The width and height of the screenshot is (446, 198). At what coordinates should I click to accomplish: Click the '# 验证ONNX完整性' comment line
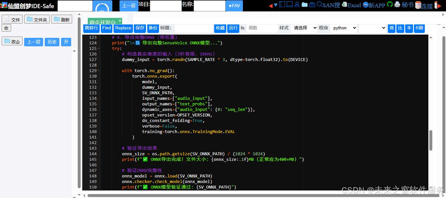pos(142,171)
